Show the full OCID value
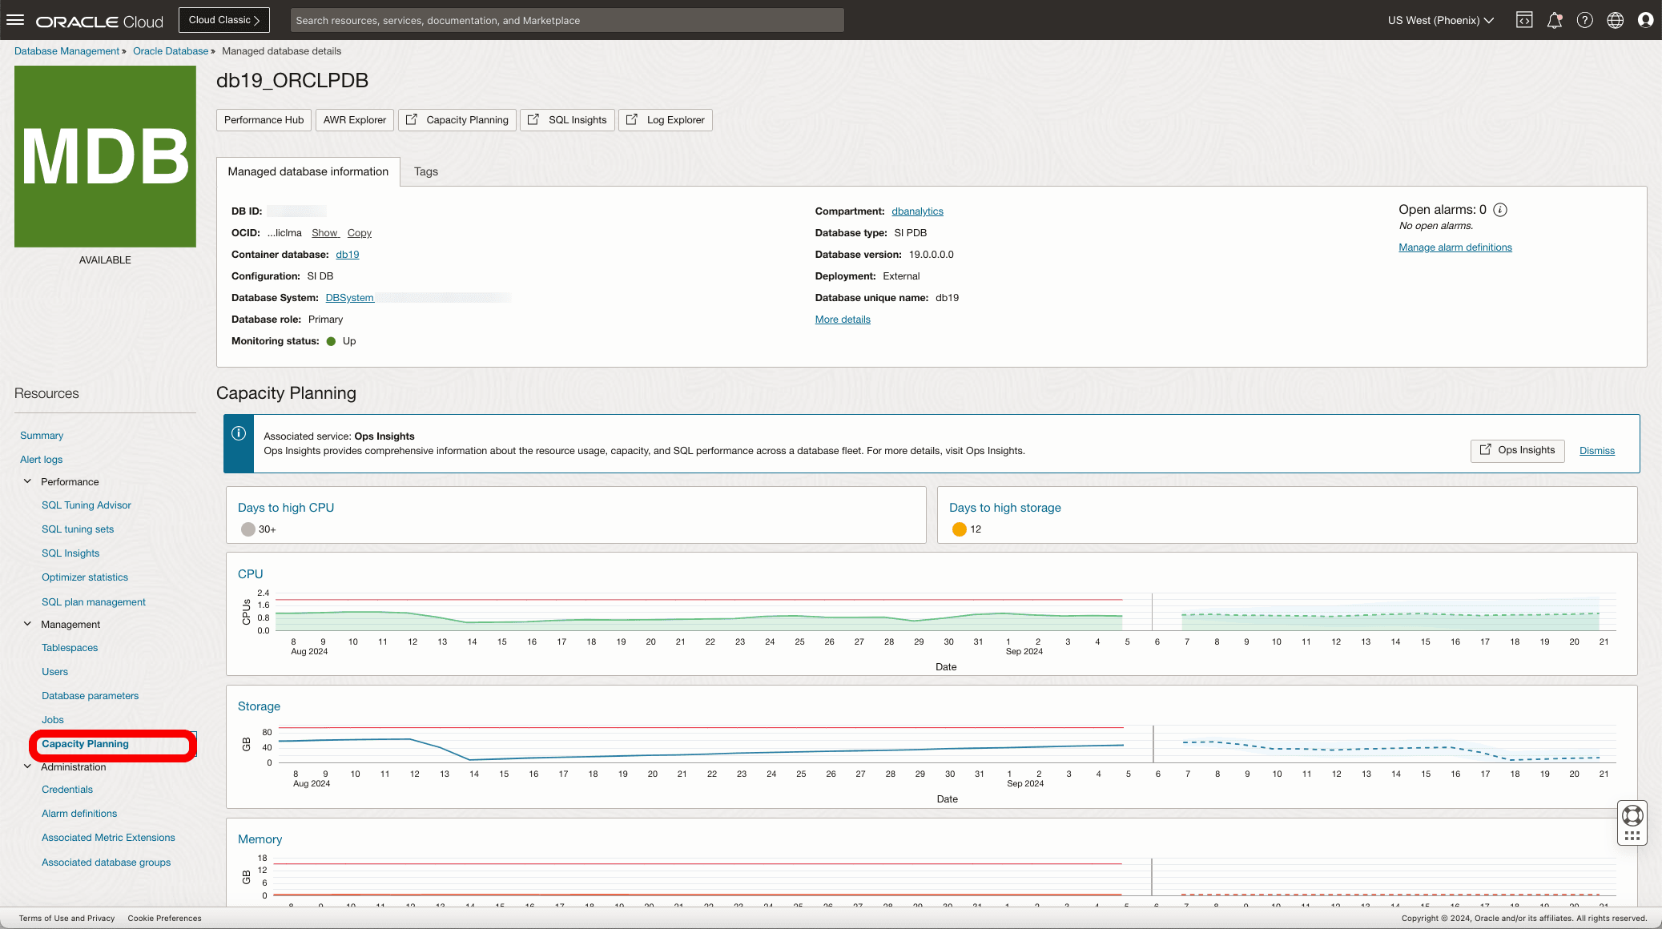Image resolution: width=1662 pixels, height=929 pixels. tap(325, 232)
